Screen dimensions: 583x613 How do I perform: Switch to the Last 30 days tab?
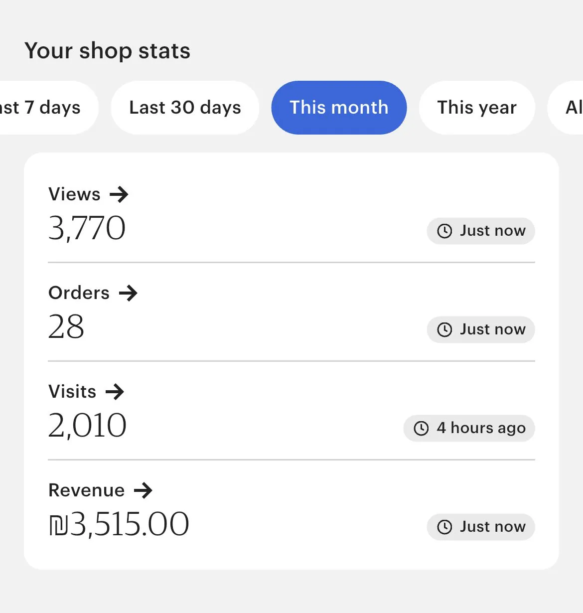pos(185,108)
